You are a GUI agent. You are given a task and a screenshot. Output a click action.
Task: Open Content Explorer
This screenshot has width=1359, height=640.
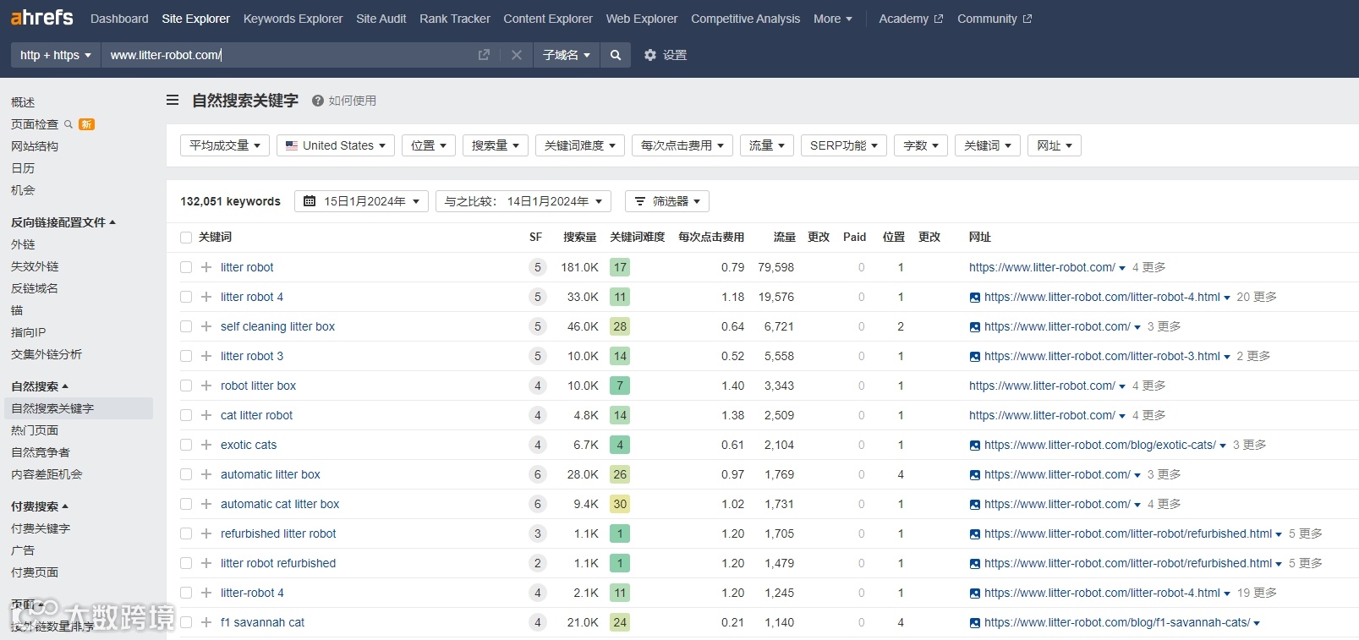click(548, 19)
